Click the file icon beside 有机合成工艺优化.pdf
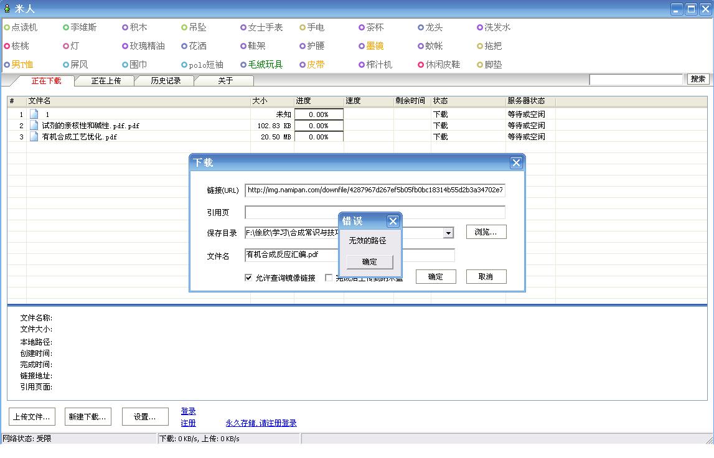 click(x=34, y=136)
